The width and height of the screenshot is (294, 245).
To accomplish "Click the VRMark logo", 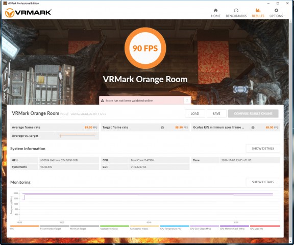I will [x=28, y=13].
